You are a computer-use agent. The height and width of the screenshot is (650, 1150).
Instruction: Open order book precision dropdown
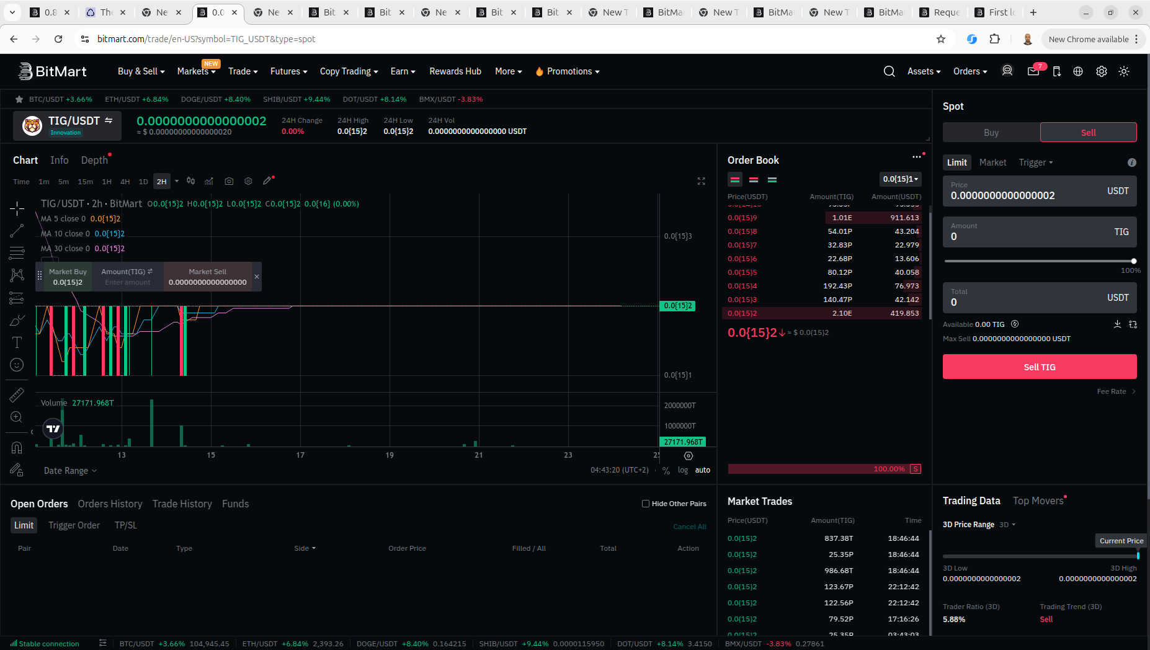[x=901, y=179]
